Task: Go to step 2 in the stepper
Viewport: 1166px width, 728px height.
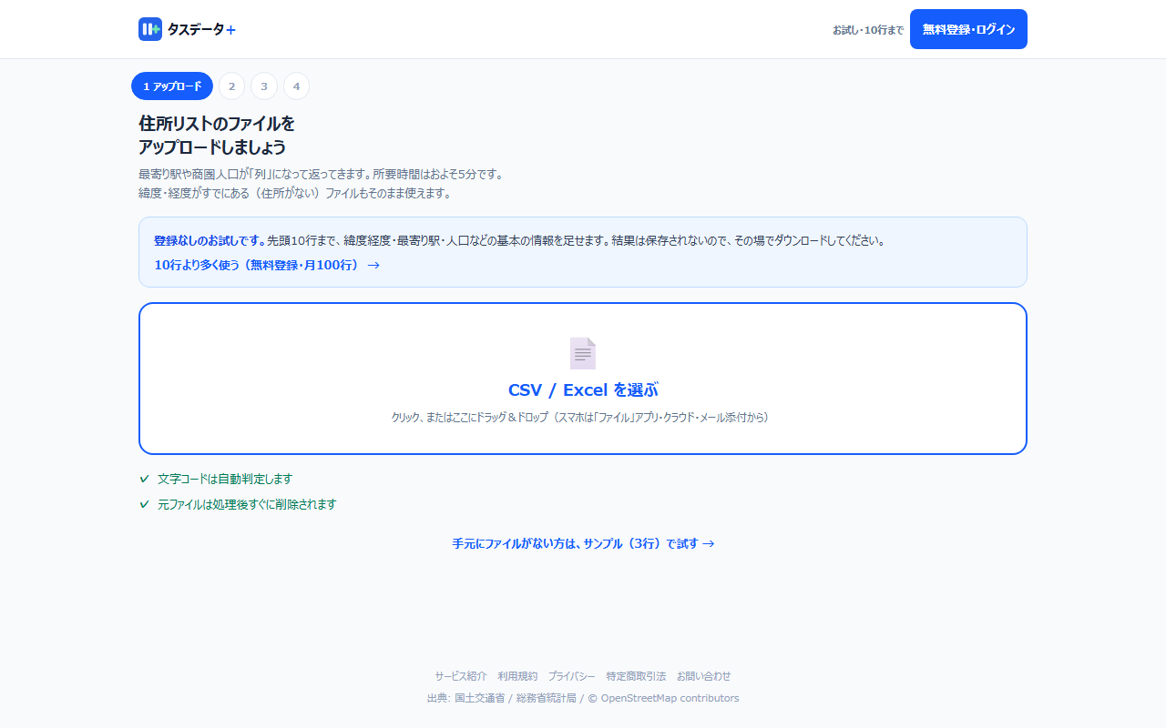Action: pos(231,86)
